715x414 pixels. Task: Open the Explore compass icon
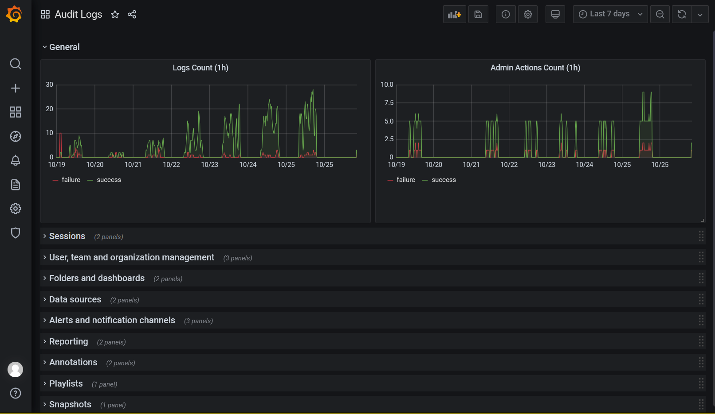(16, 136)
